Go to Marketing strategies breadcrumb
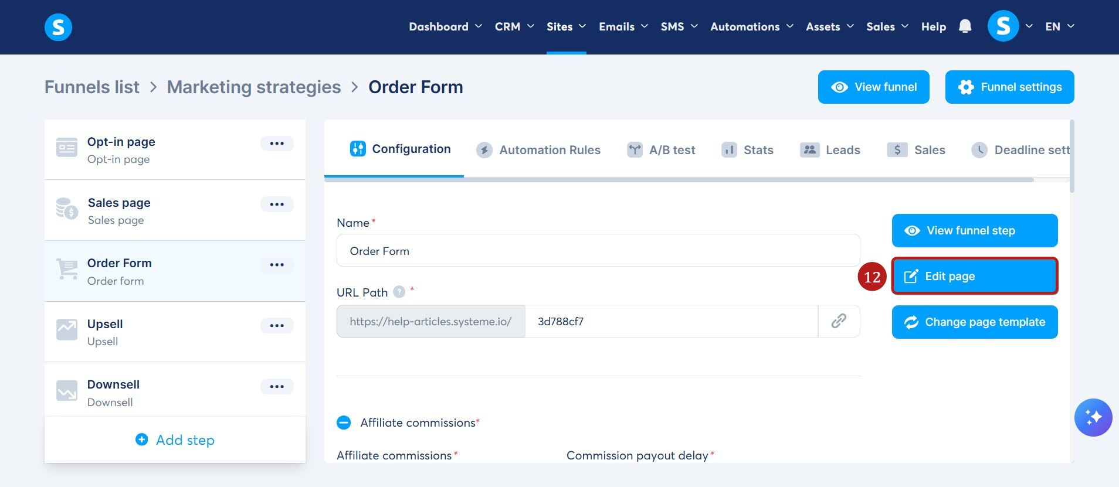 [254, 87]
